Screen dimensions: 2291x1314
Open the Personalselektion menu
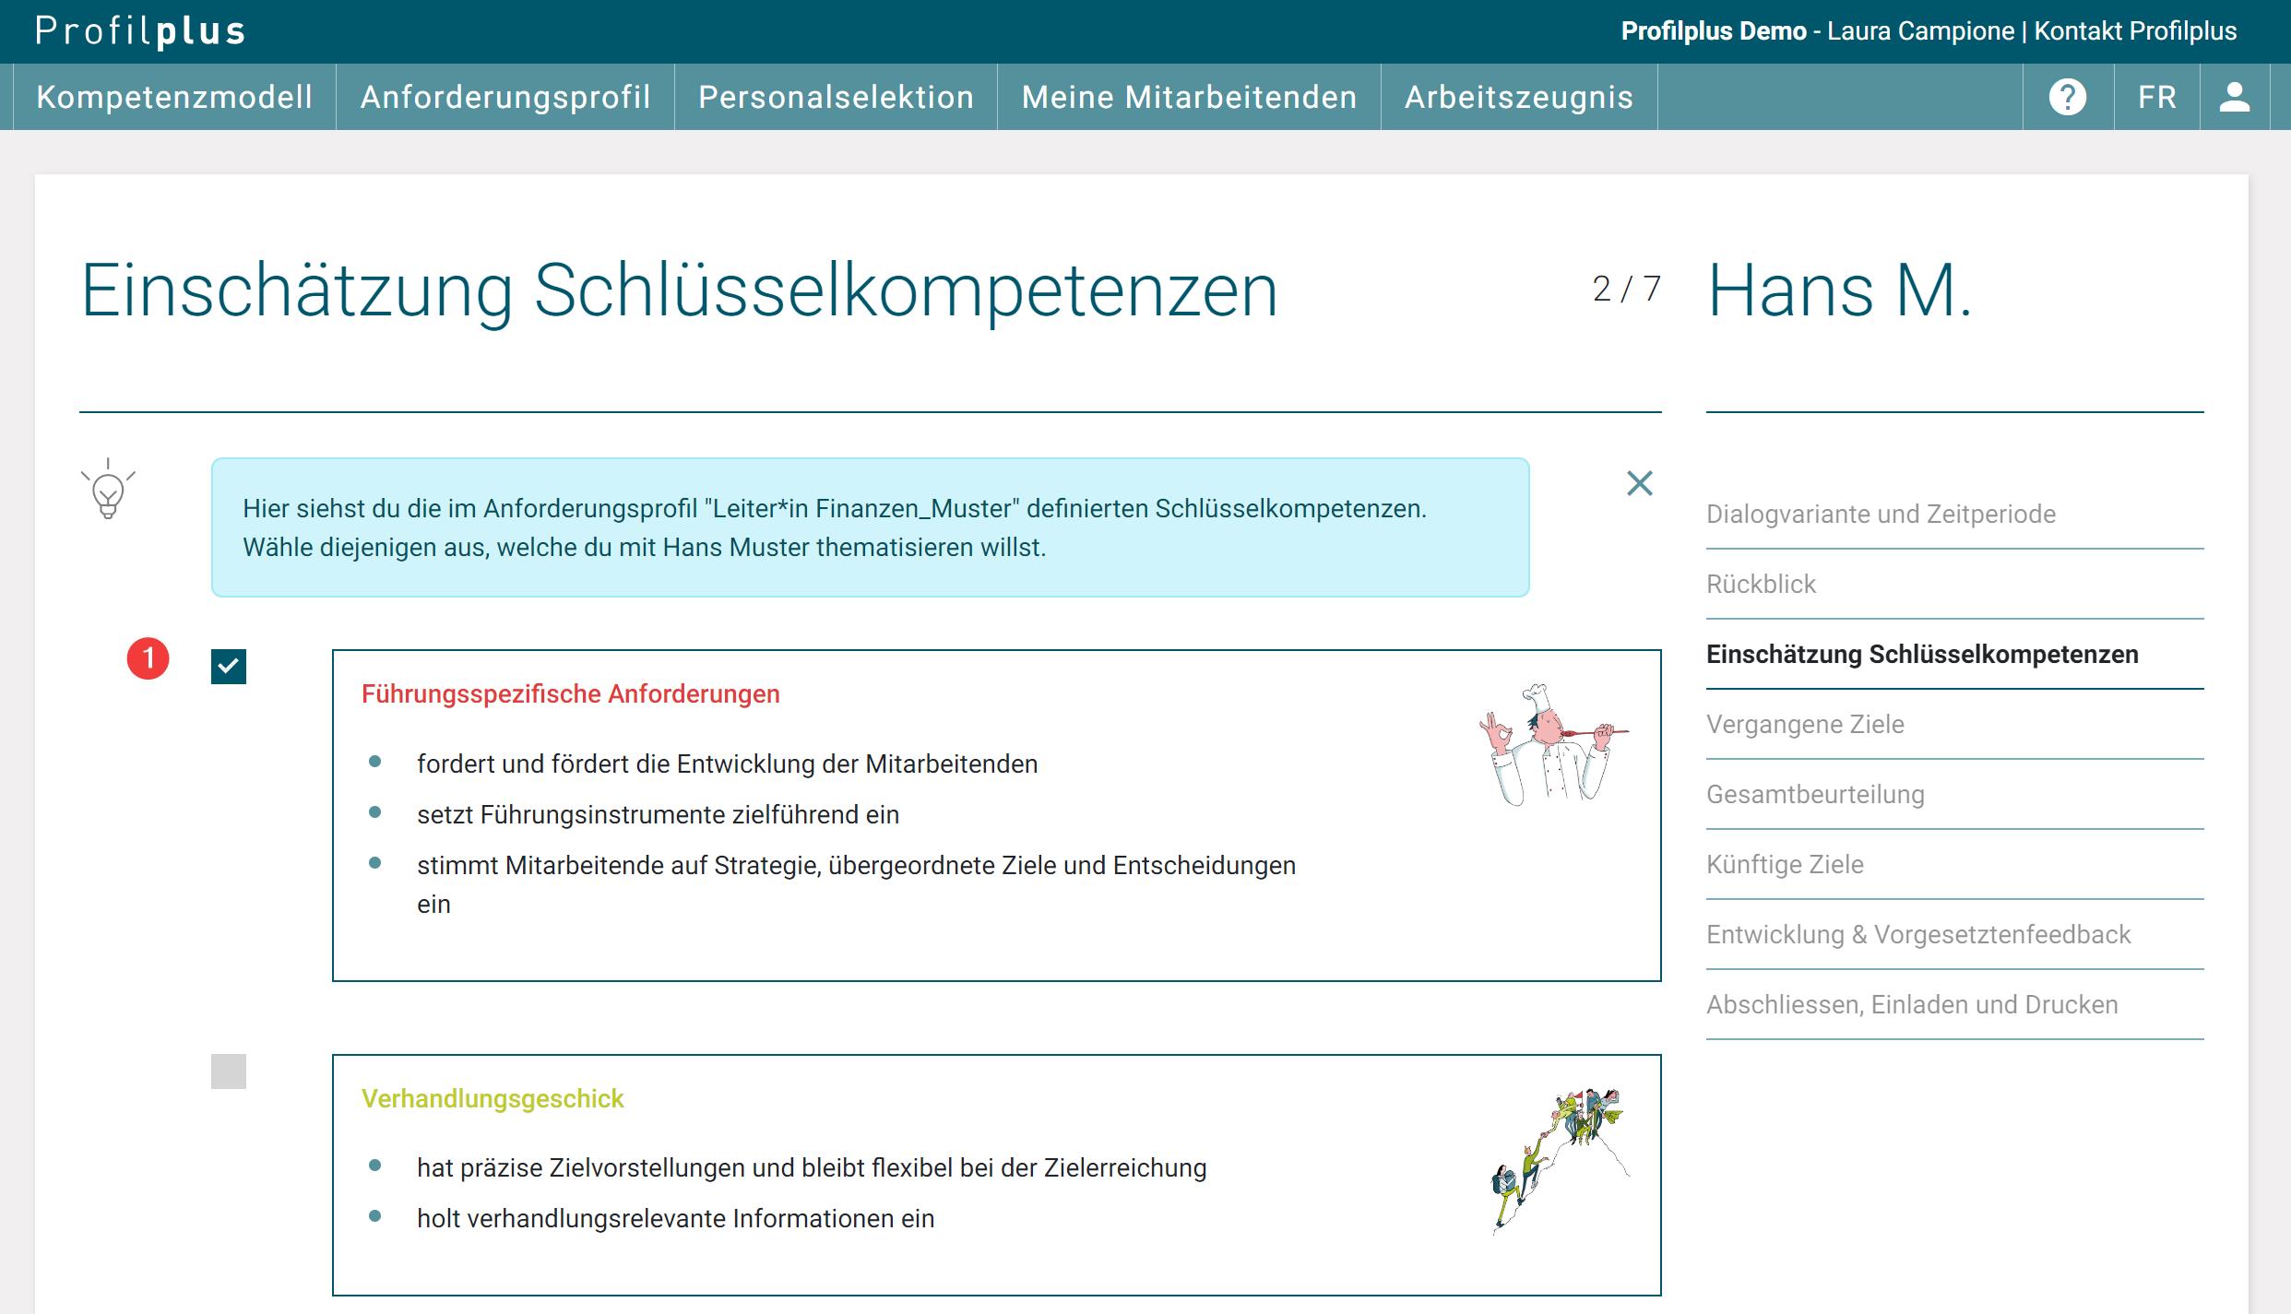click(836, 97)
